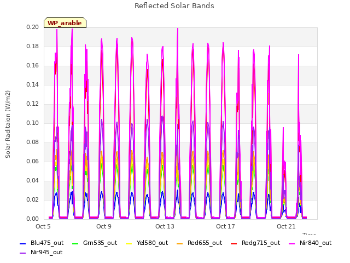The height and width of the screenshot is (263, 350).
Task: Click the 0.16 y-axis tick label
Action: [x=33, y=66]
